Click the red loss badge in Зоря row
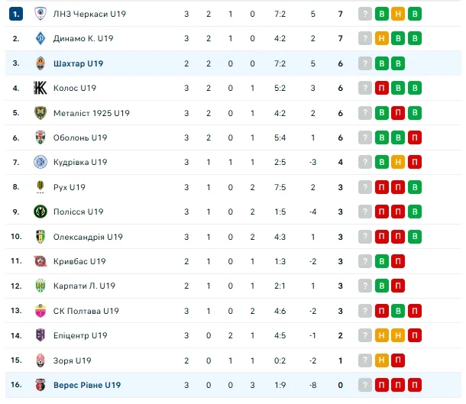The height and width of the screenshot is (404, 466). [x=397, y=360]
